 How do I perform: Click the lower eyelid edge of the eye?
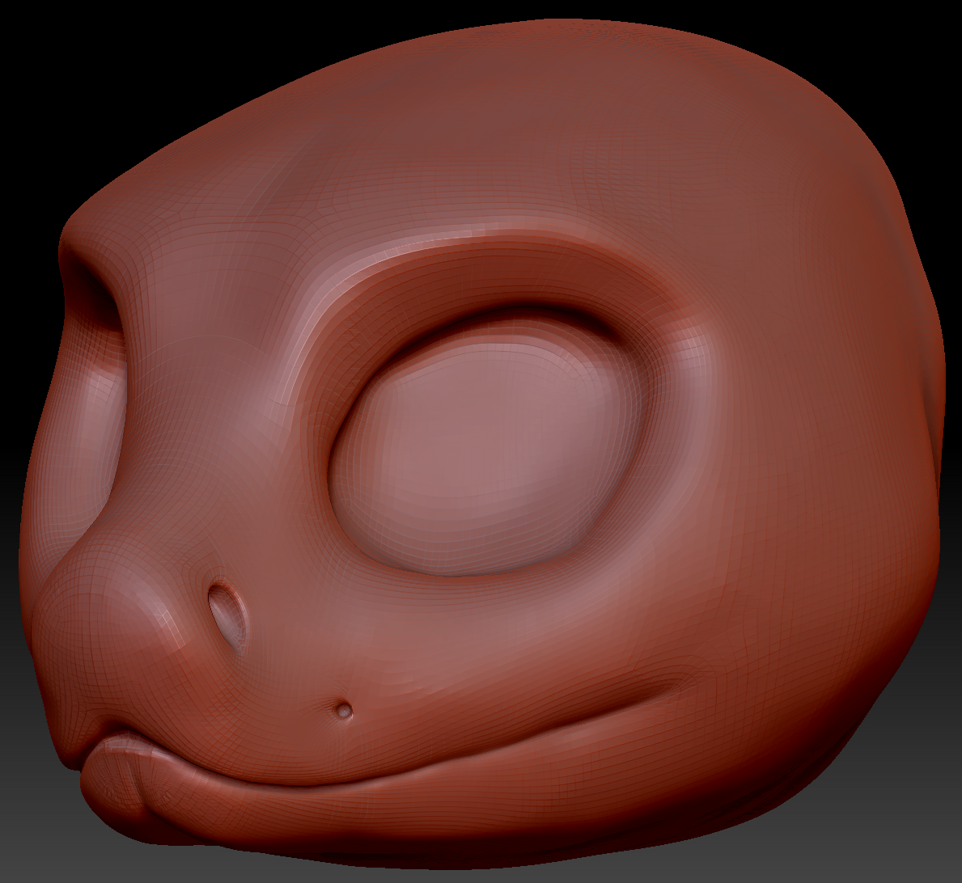(485, 572)
